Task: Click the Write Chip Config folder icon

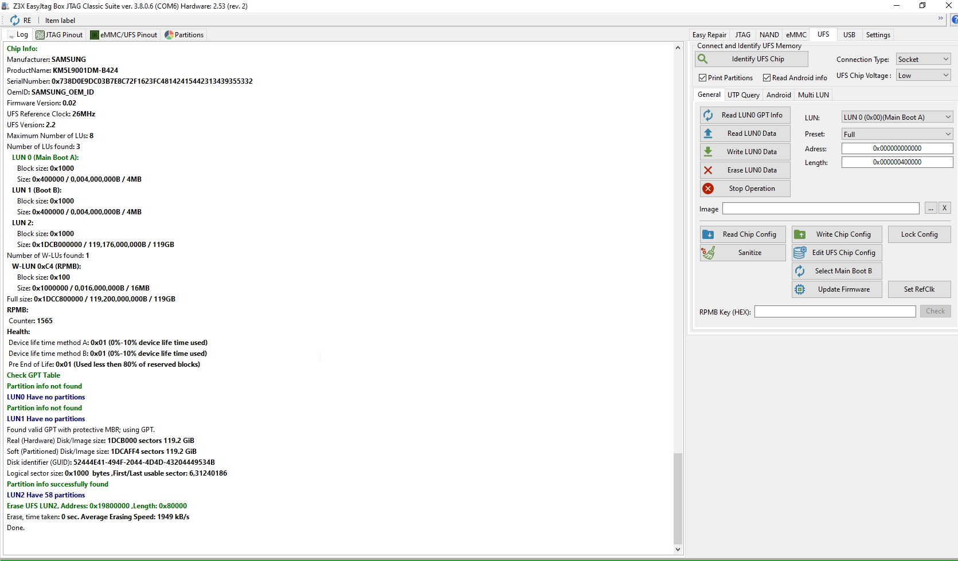Action: (x=800, y=234)
